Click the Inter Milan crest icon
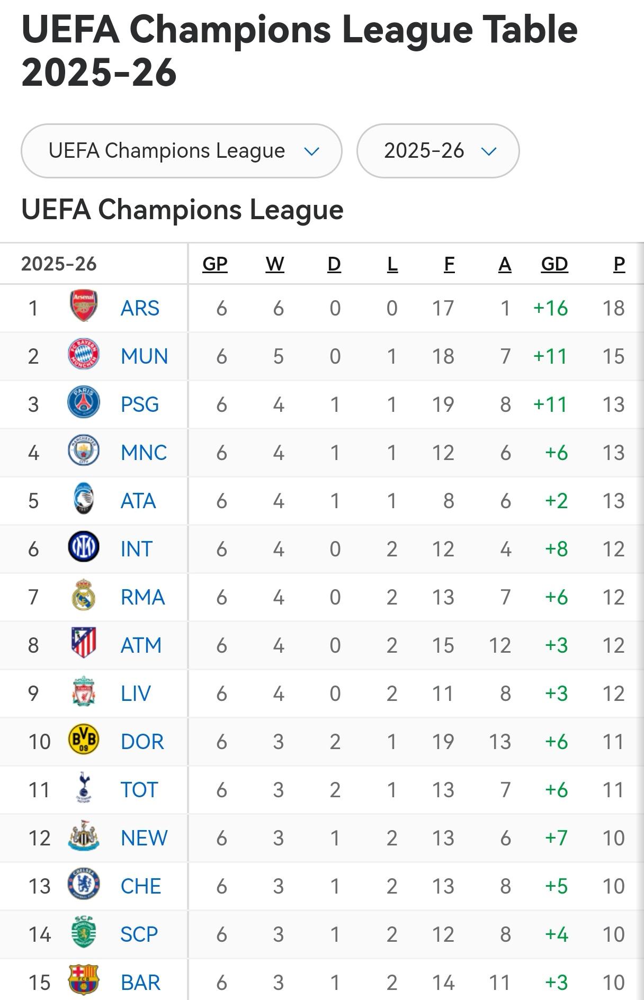 84,547
